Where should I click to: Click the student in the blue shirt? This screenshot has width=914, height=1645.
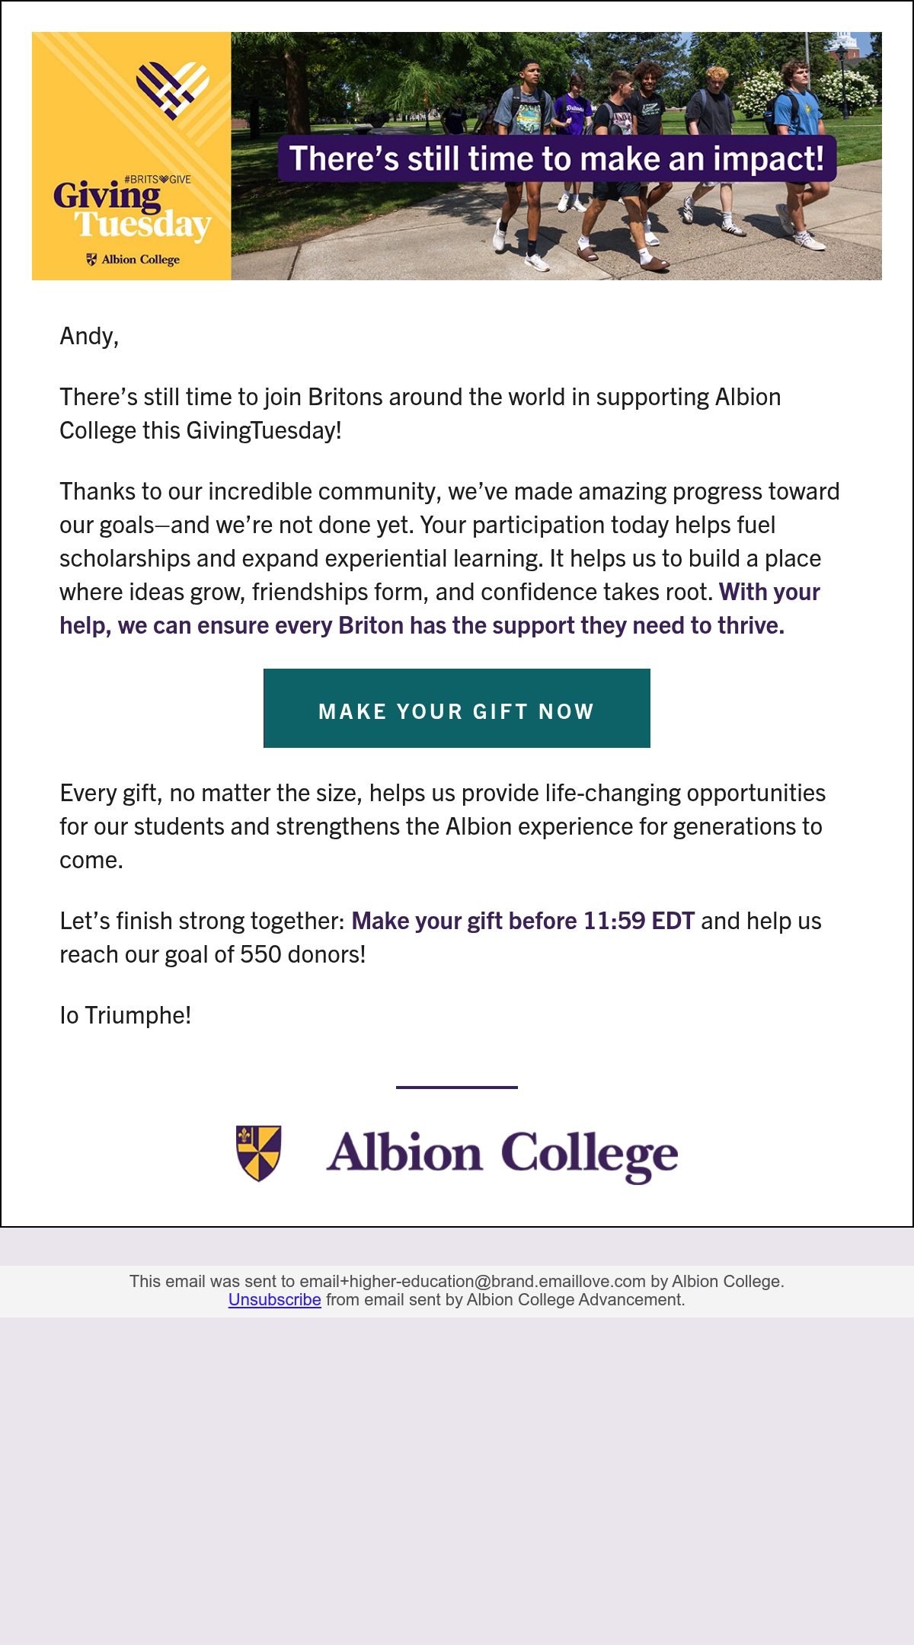click(797, 152)
